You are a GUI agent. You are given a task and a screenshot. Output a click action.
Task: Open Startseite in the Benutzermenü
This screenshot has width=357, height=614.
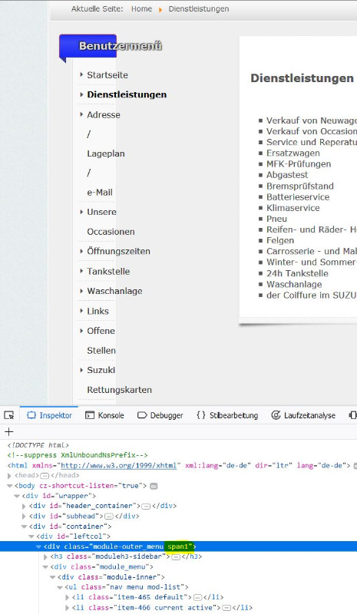pyautogui.click(x=107, y=74)
